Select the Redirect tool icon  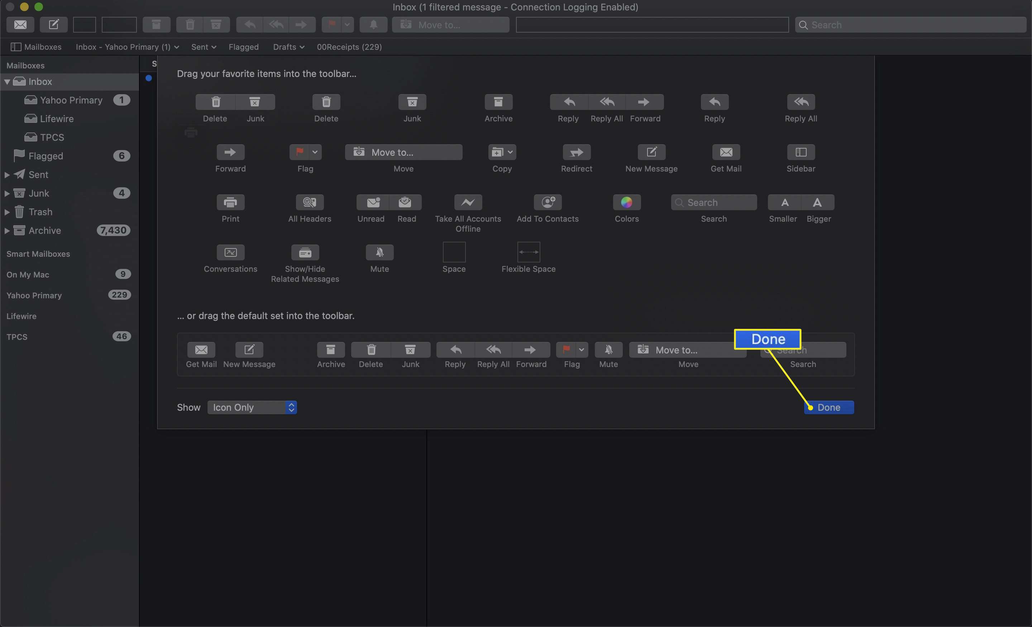577,152
